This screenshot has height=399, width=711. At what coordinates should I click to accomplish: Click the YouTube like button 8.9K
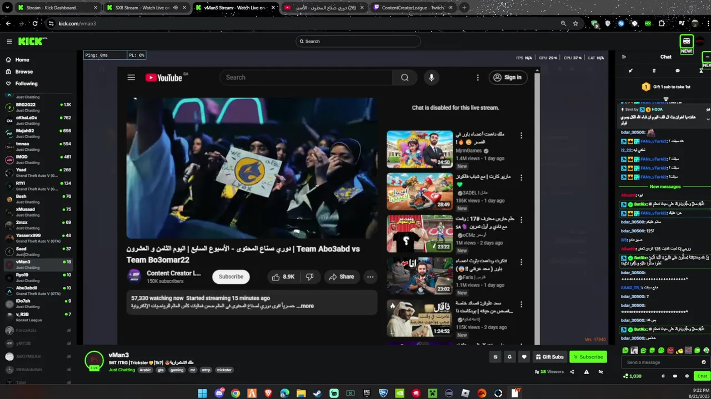click(284, 277)
